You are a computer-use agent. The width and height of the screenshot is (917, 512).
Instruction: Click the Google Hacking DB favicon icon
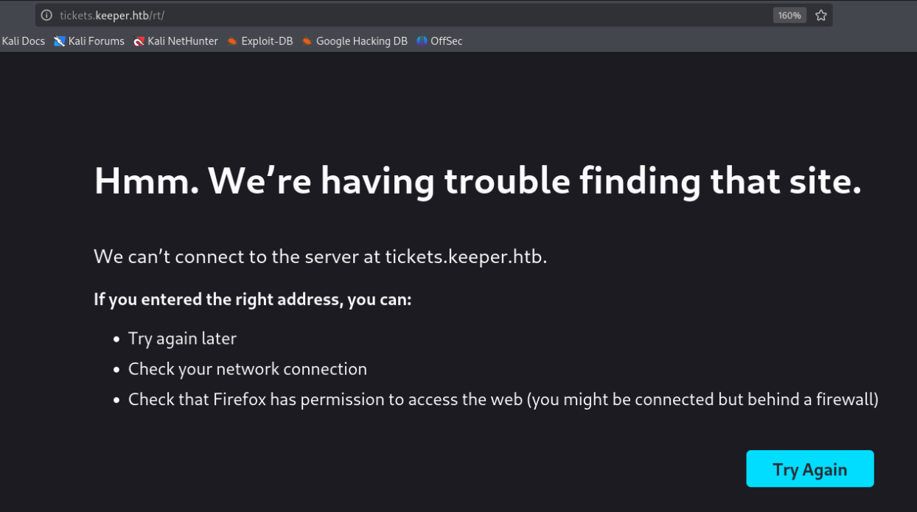[307, 41]
